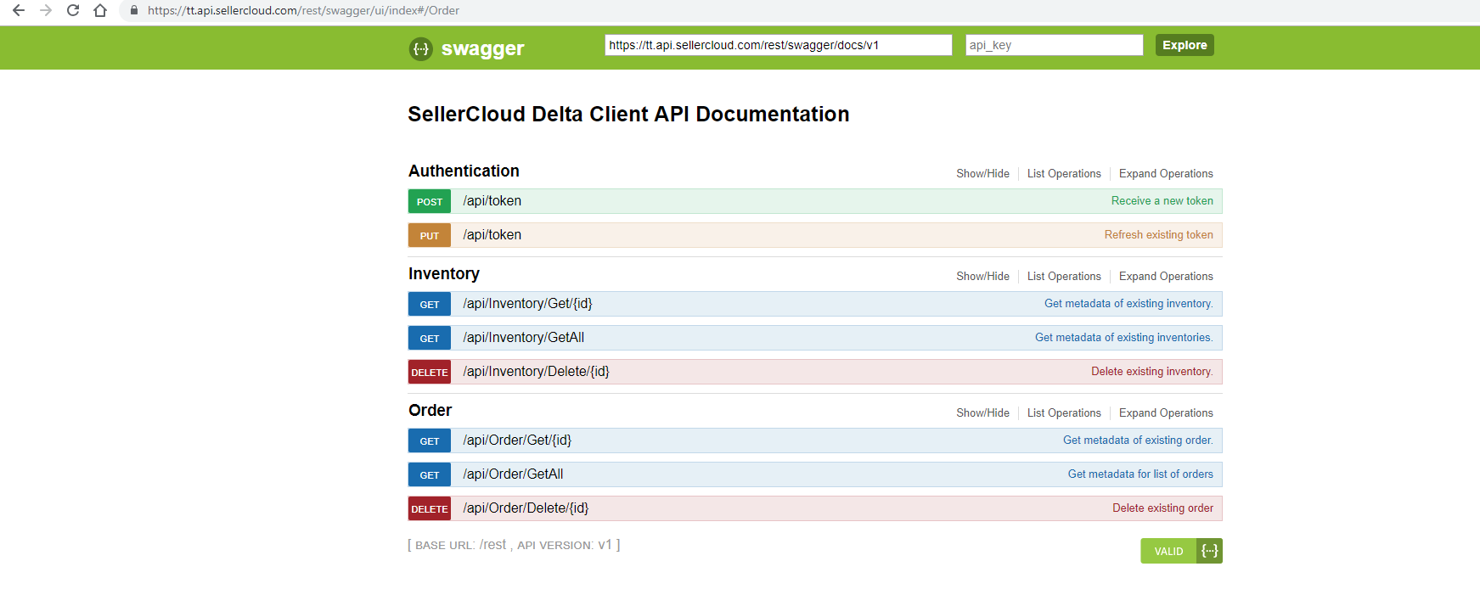Open the POST /api/token path
Viewport: 1480px width, 606px height.
[492, 201]
